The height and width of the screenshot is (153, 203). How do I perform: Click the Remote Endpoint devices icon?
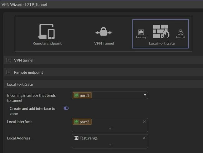click(47, 31)
